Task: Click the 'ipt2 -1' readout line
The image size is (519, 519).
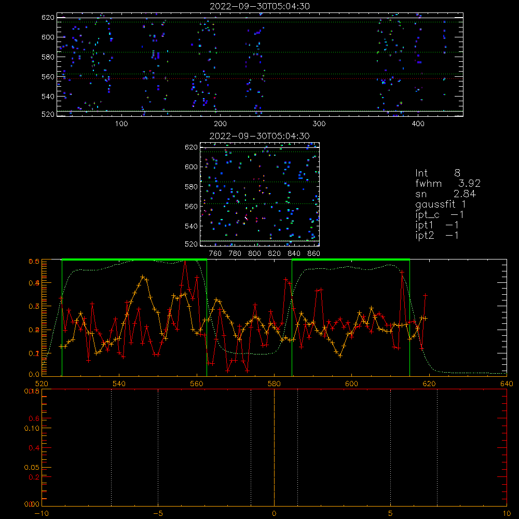Action: (437, 236)
